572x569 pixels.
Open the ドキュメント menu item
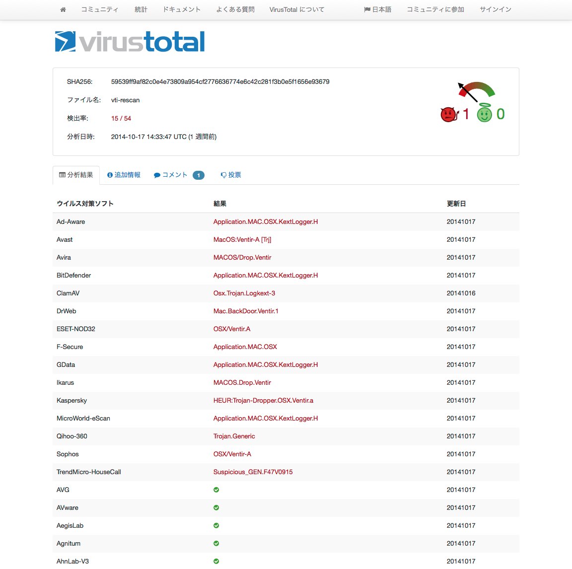point(182,10)
